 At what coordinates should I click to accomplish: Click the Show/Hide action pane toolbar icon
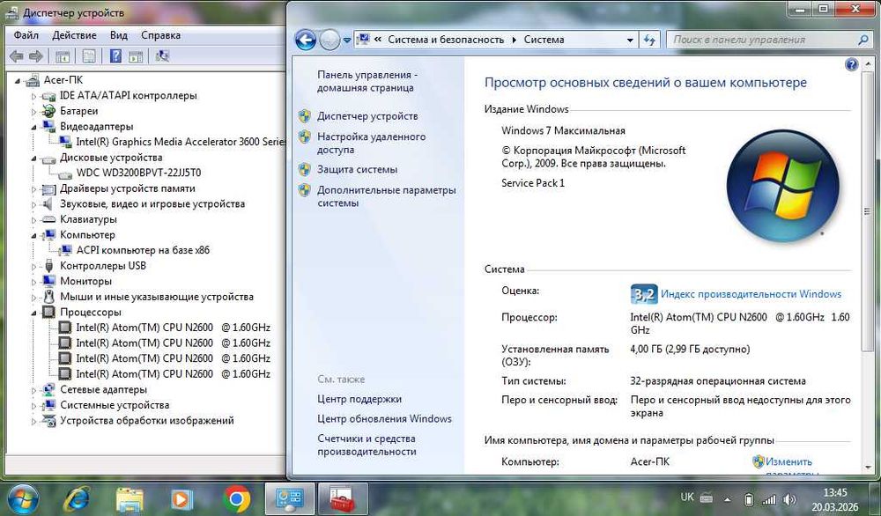pyautogui.click(x=136, y=56)
